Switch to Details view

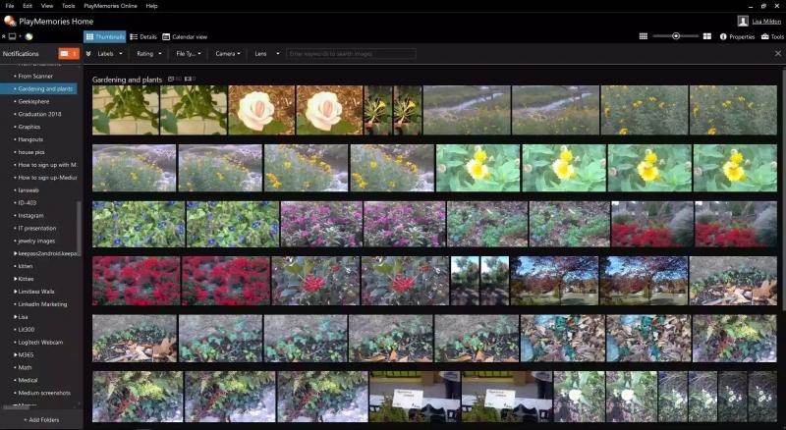point(143,36)
